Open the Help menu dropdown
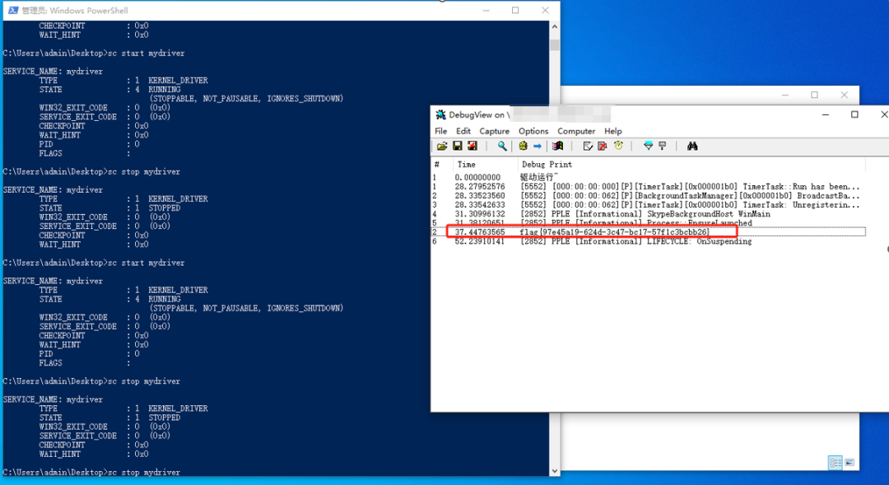Image resolution: width=889 pixels, height=485 pixels. (613, 131)
